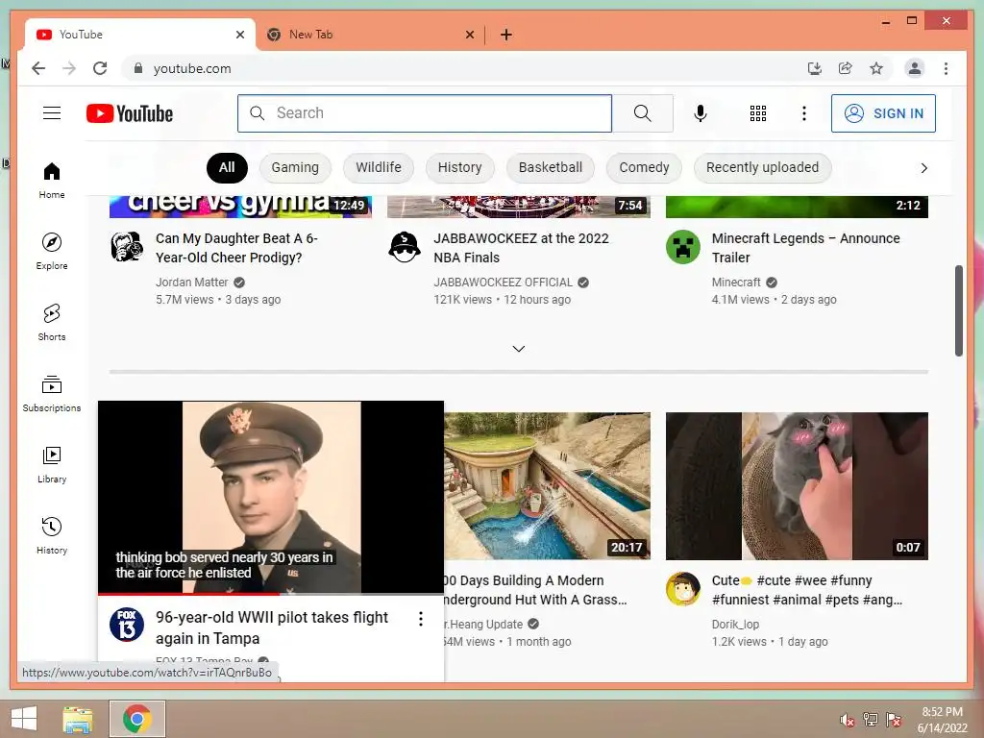984x738 pixels.
Task: Open the Chrome three-dot menu
Action: (x=946, y=68)
